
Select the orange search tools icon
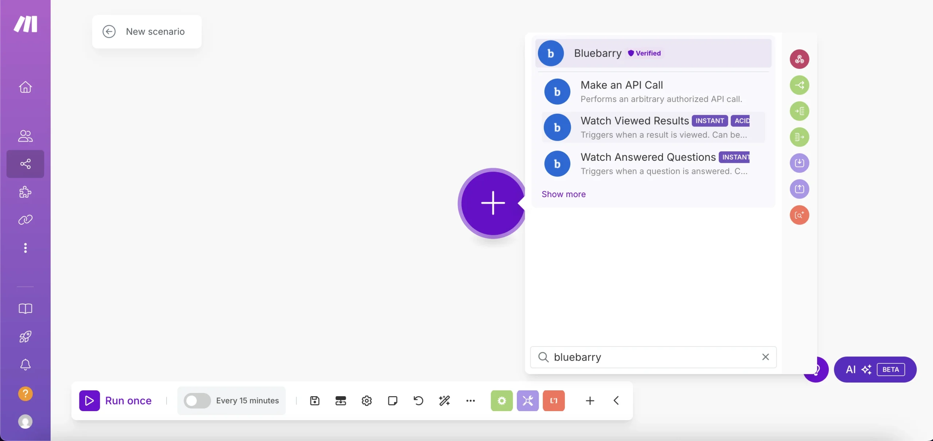click(800, 215)
